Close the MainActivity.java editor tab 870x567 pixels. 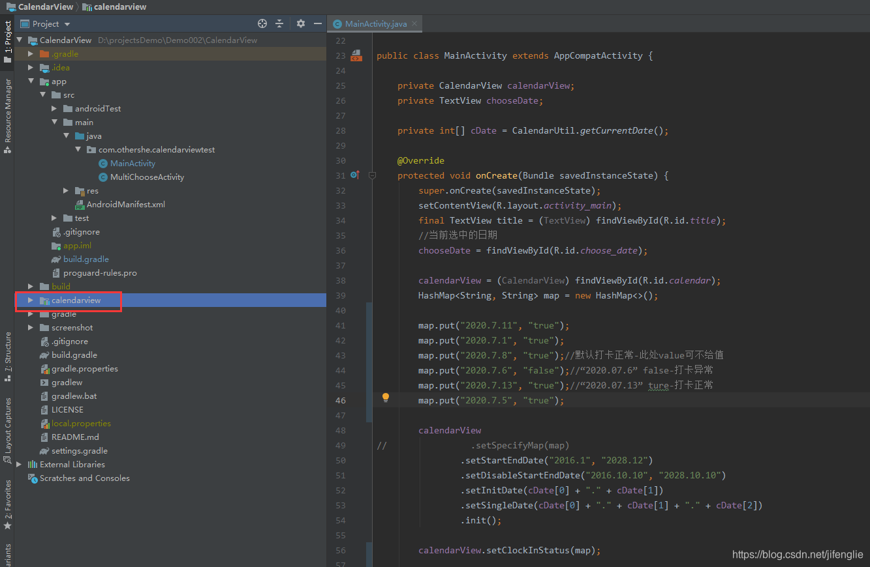414,23
